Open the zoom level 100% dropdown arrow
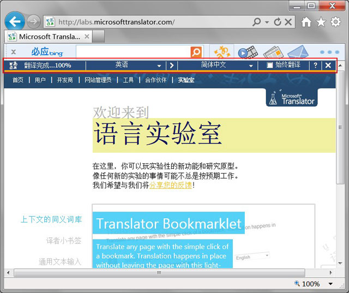This screenshot has height=293, width=349. point(330,284)
